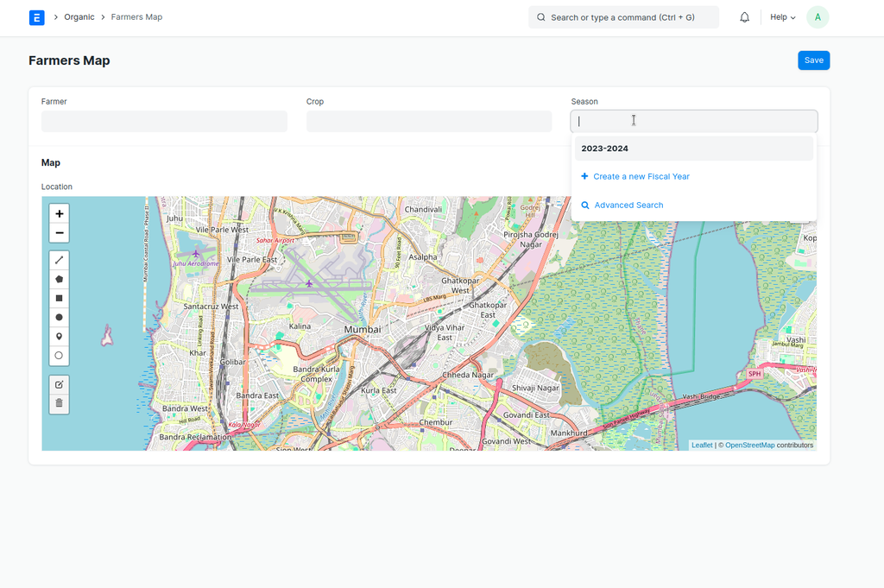This screenshot has width=884, height=588.
Task: Select the draw rectangle tool
Action: click(x=59, y=298)
